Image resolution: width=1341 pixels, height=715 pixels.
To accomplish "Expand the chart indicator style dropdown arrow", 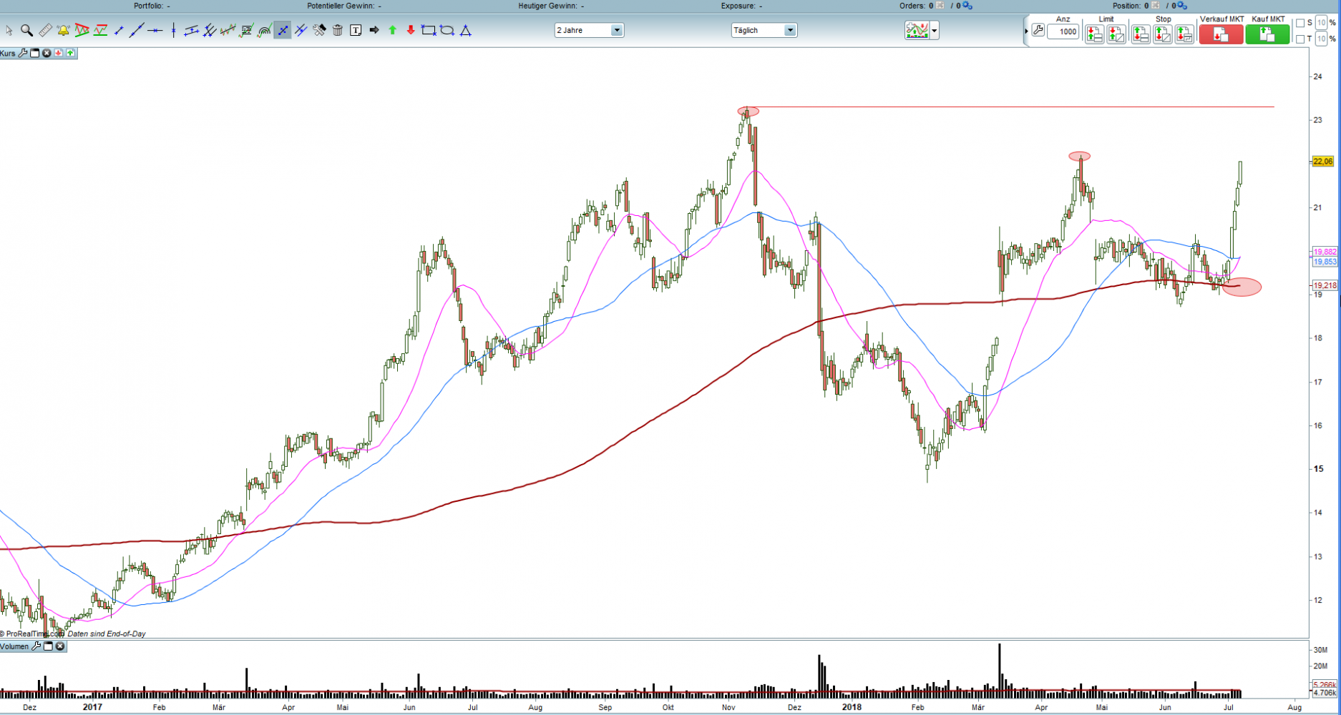I will 935,31.
